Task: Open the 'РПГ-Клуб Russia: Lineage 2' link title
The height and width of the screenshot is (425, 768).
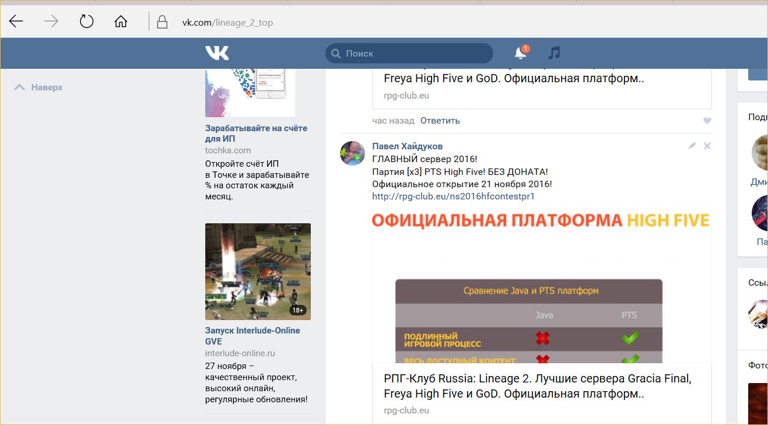Action: (538, 386)
